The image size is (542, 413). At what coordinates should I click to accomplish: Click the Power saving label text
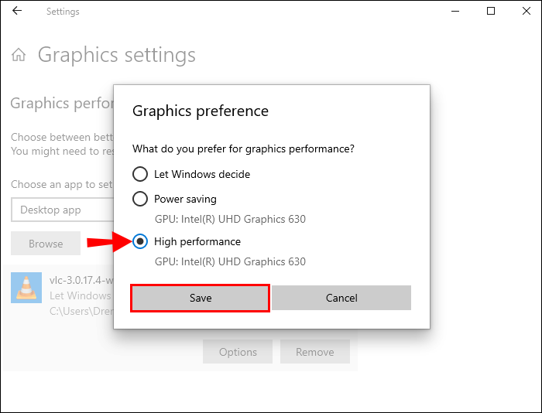[x=185, y=200]
